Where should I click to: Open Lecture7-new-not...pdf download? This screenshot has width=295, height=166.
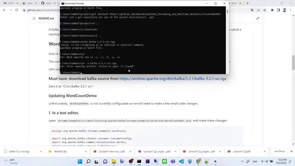(112, 151)
